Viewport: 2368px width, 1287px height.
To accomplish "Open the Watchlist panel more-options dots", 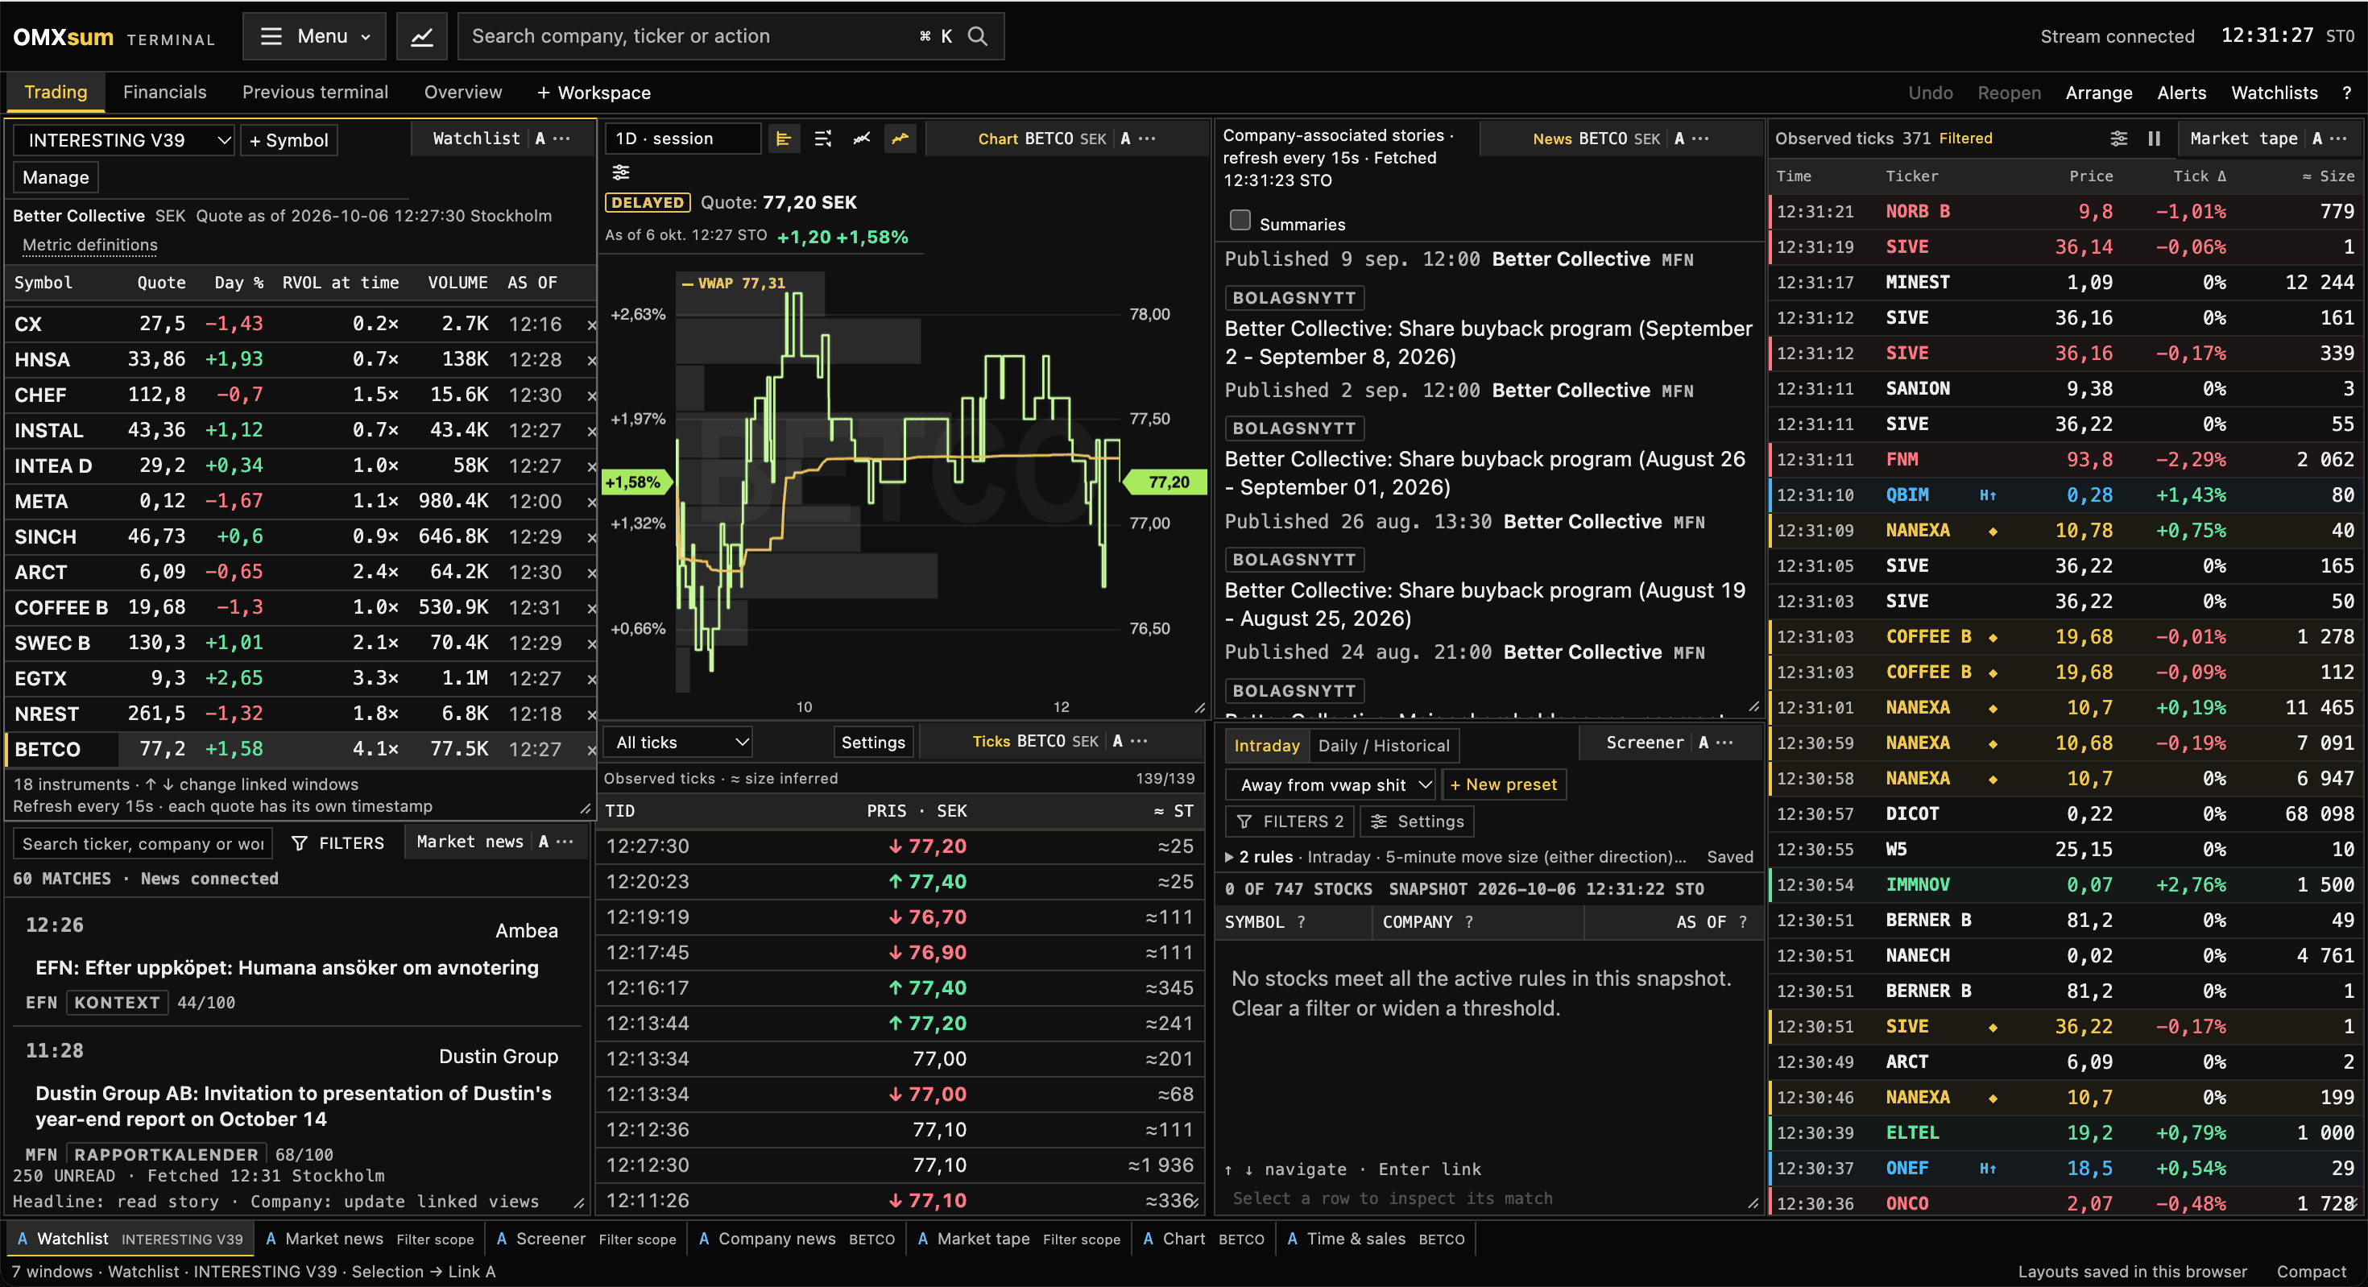I will point(562,139).
